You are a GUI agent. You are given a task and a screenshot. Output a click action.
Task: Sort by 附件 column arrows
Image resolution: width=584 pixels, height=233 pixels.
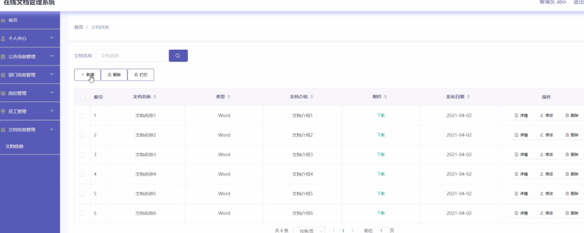coord(386,97)
